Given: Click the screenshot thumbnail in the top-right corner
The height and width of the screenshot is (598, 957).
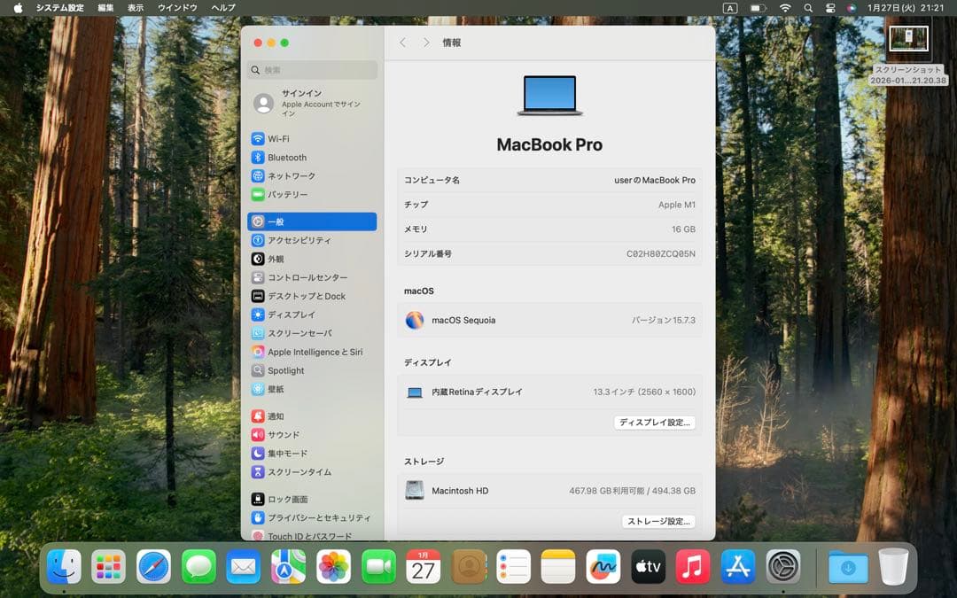Looking at the screenshot, I should pyautogui.click(x=908, y=37).
